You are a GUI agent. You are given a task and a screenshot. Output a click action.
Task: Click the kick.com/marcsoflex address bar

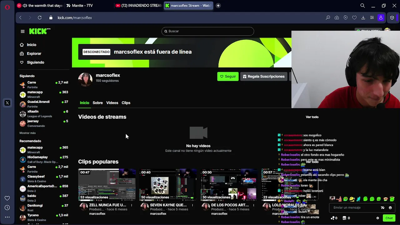tap(75, 18)
